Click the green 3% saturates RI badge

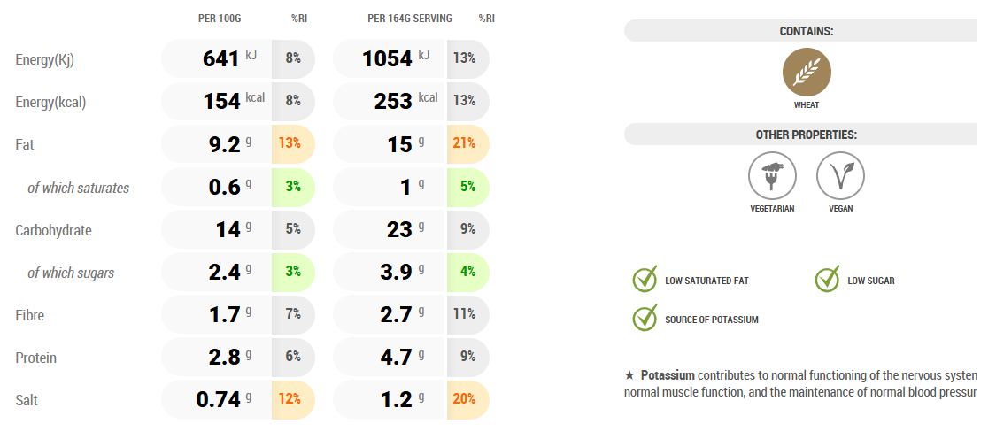tap(293, 186)
